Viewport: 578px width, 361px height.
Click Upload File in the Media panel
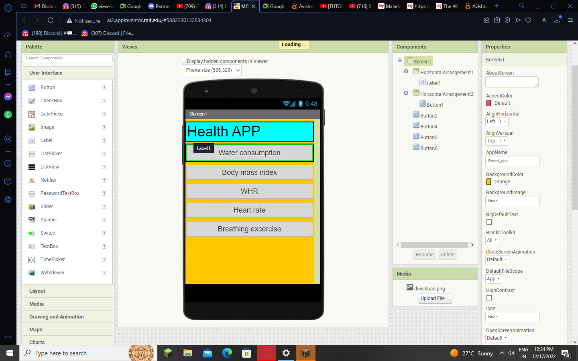435,298
